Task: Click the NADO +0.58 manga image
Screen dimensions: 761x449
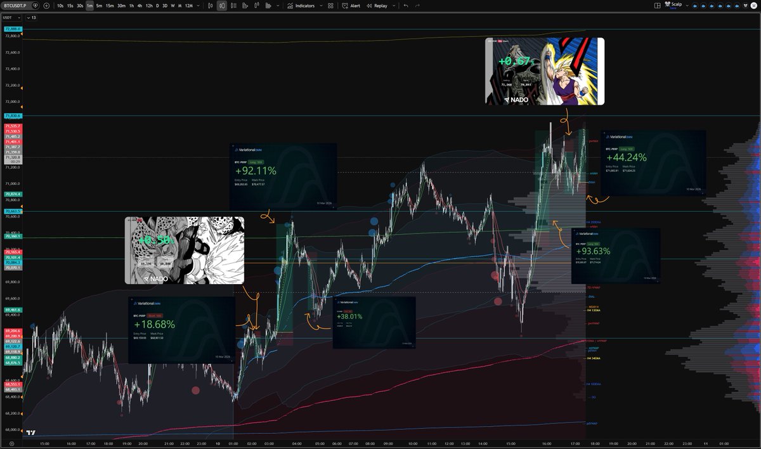Action: pos(185,250)
